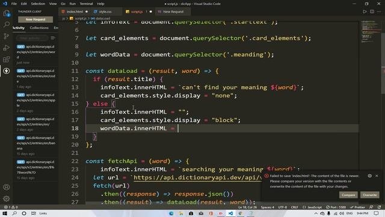Open Task View in taskbar
Viewport: 385px width, 217px height.
point(34,213)
